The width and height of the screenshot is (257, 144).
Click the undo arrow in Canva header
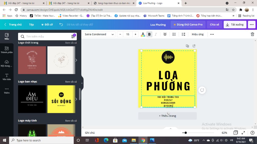coord(61,24)
